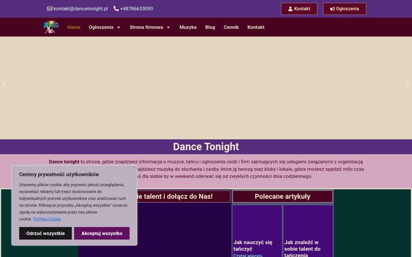Open the Blog menu item
Viewport: 412px width, 257px height.
tap(210, 27)
